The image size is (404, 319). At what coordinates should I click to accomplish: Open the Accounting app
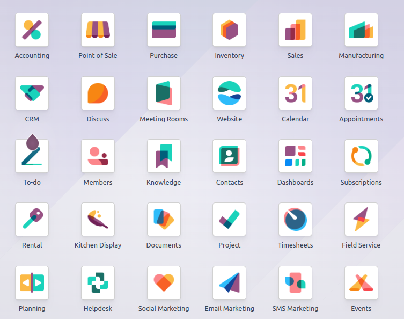[32, 30]
